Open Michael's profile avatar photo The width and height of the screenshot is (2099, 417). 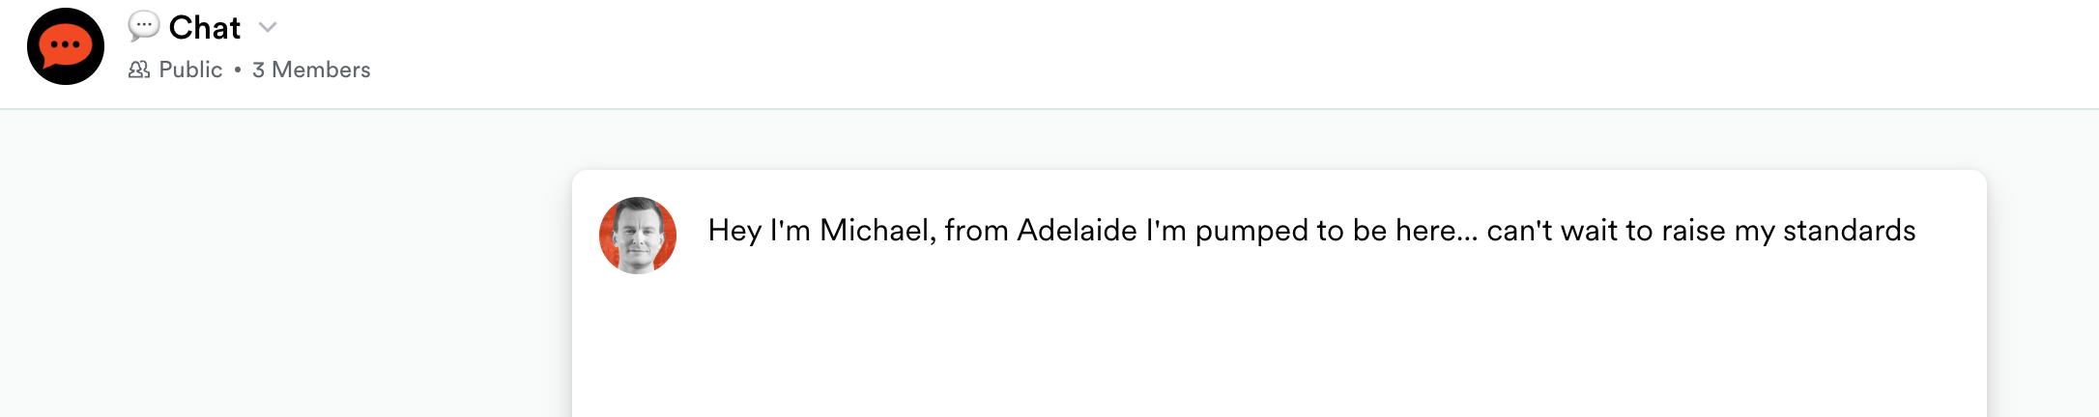pos(638,236)
